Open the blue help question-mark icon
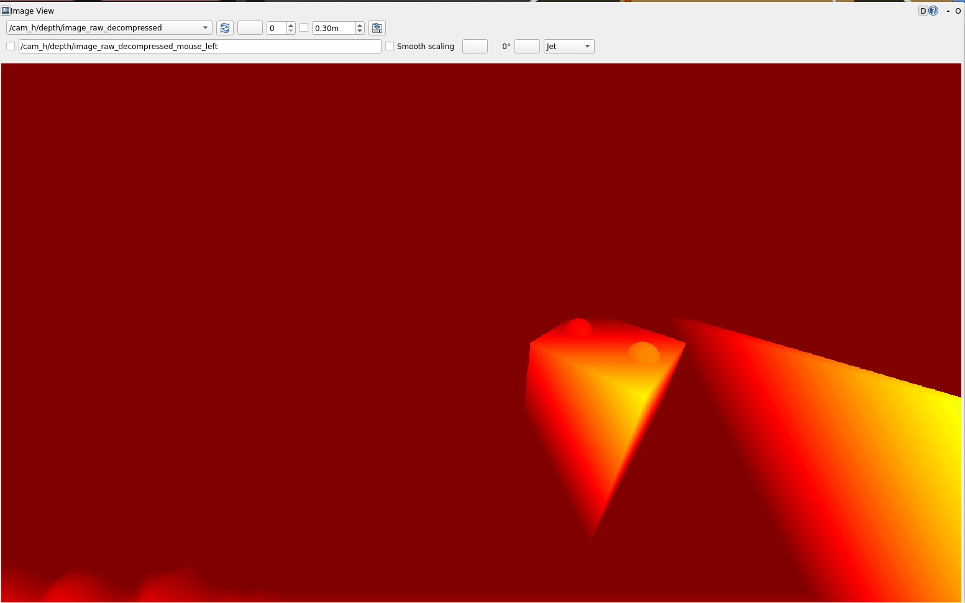 point(933,11)
